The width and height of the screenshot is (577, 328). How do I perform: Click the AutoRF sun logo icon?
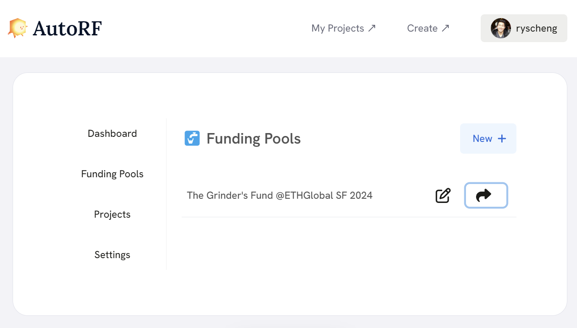click(18, 28)
